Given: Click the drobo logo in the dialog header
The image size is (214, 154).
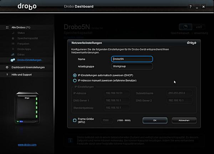Looking at the screenshot, I should (192, 43).
